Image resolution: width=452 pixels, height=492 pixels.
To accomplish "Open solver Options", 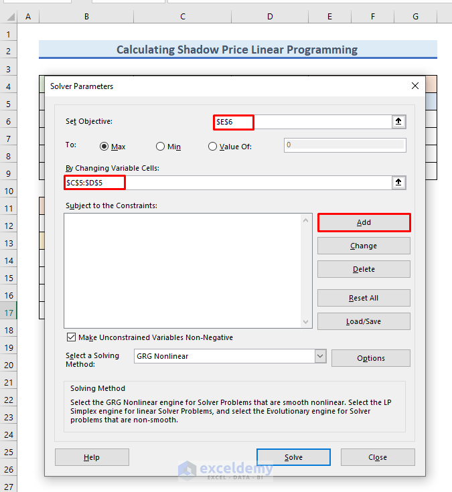I will pyautogui.click(x=371, y=358).
